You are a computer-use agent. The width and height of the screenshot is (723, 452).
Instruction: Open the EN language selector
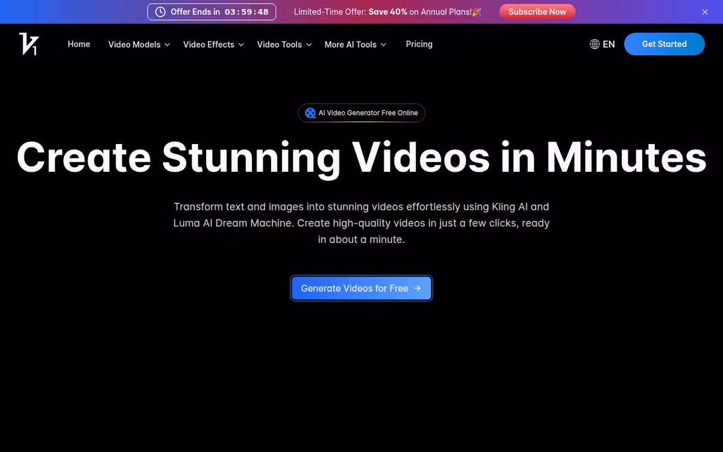(x=602, y=44)
